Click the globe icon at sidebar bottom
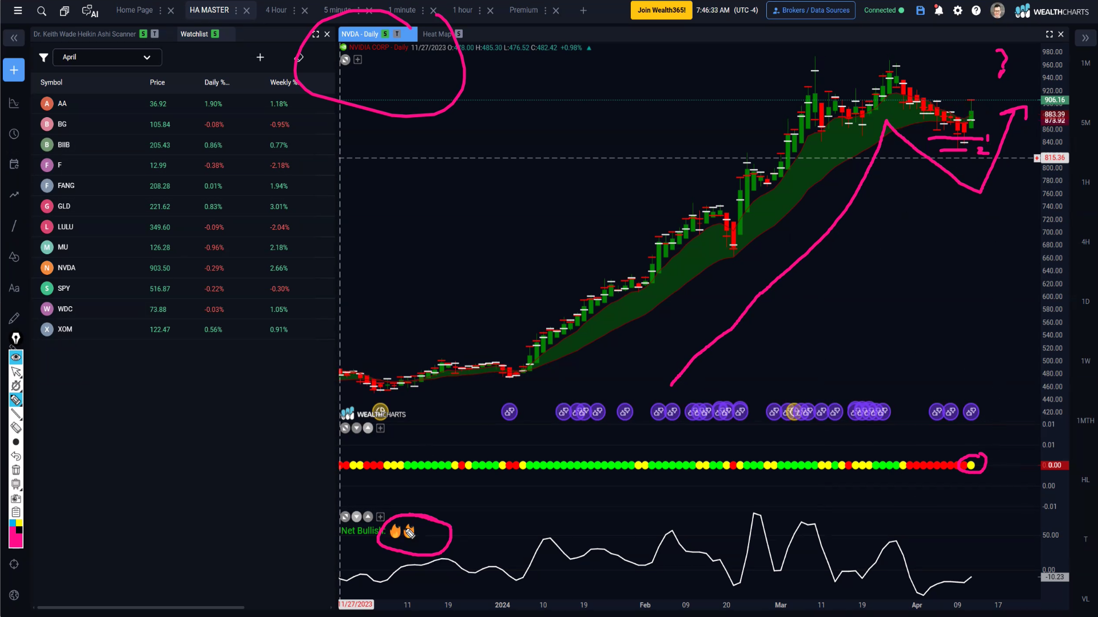 coord(14,595)
